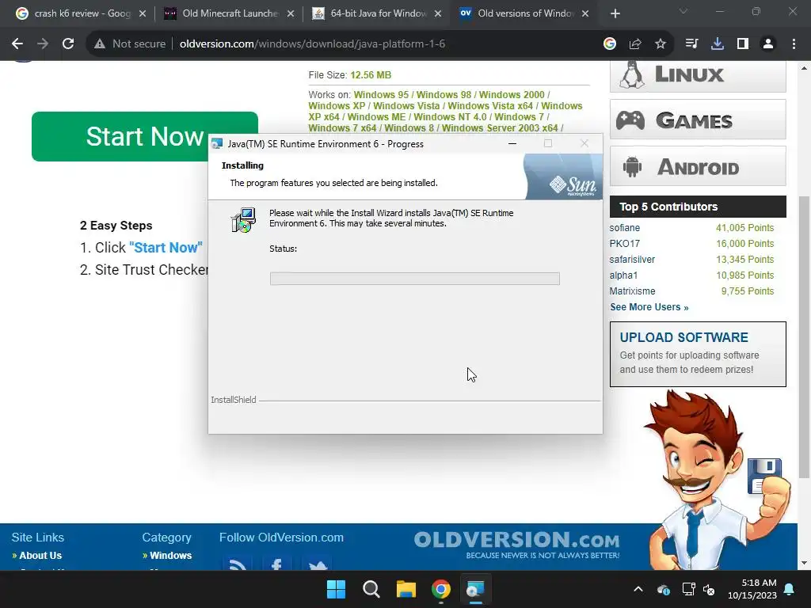Open the Chrome profile icon

click(x=768, y=44)
